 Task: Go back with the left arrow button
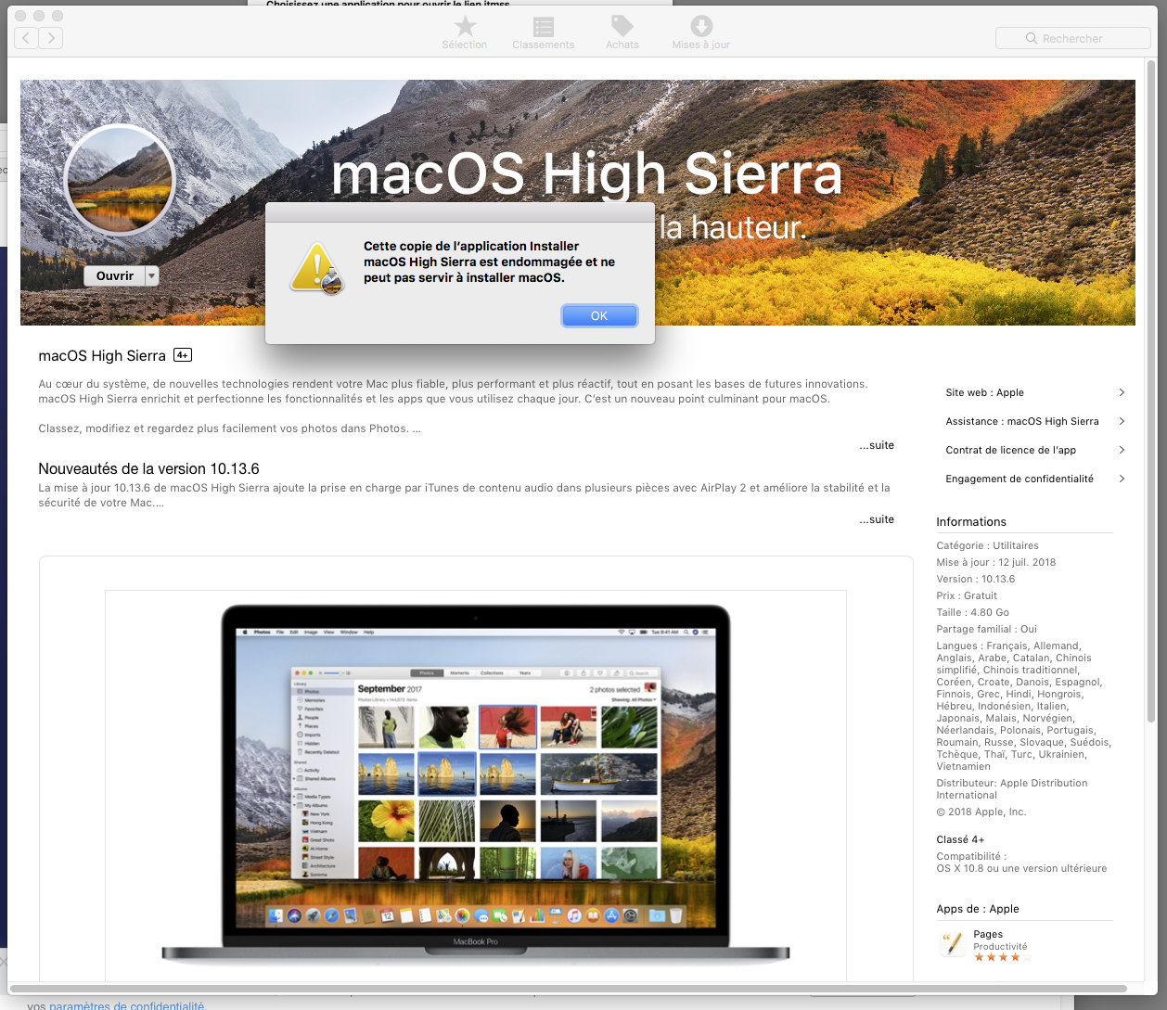[27, 38]
